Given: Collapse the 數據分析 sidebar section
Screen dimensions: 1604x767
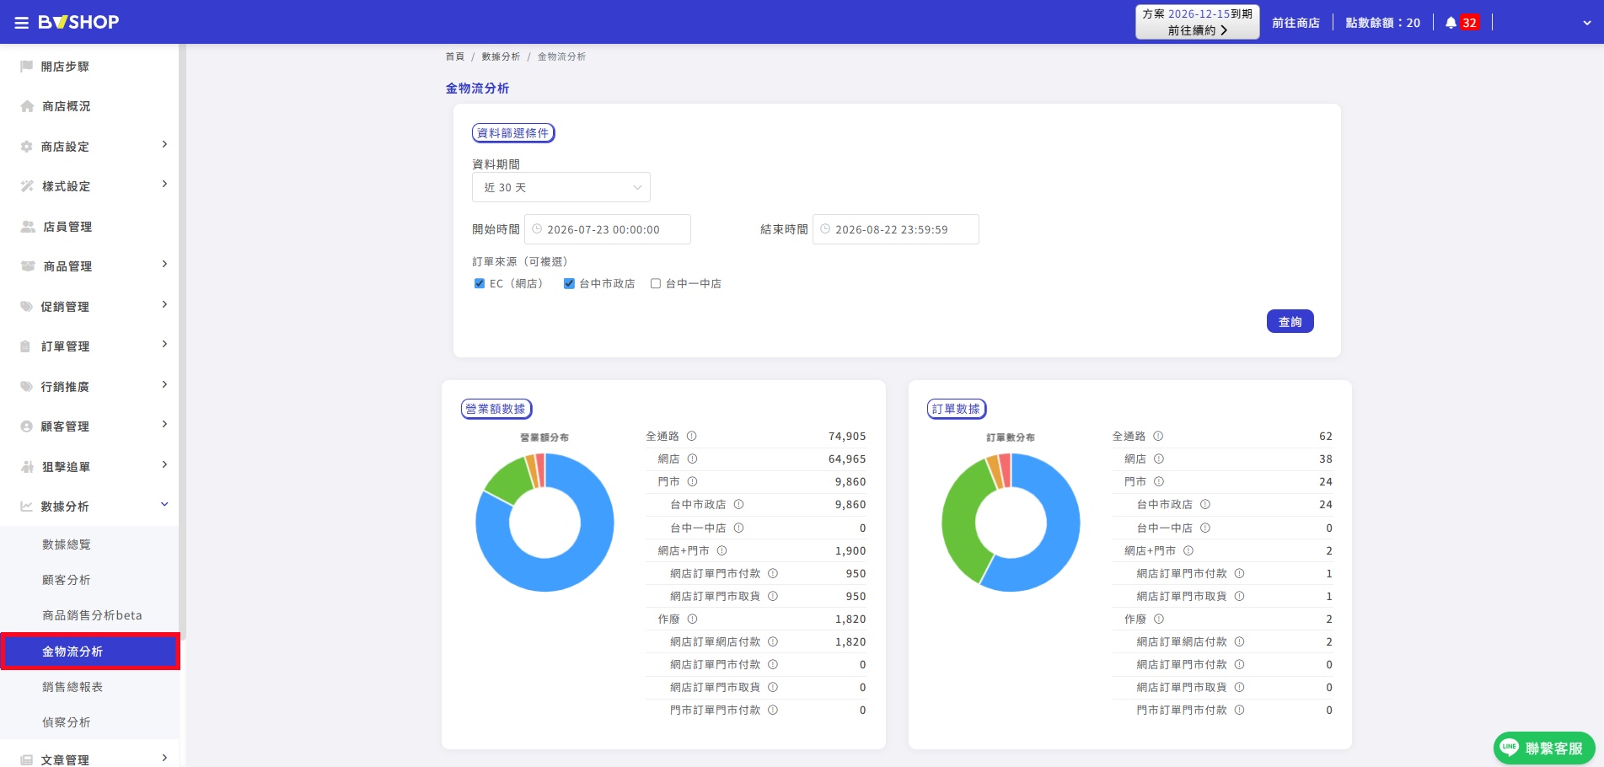Looking at the screenshot, I should [89, 507].
